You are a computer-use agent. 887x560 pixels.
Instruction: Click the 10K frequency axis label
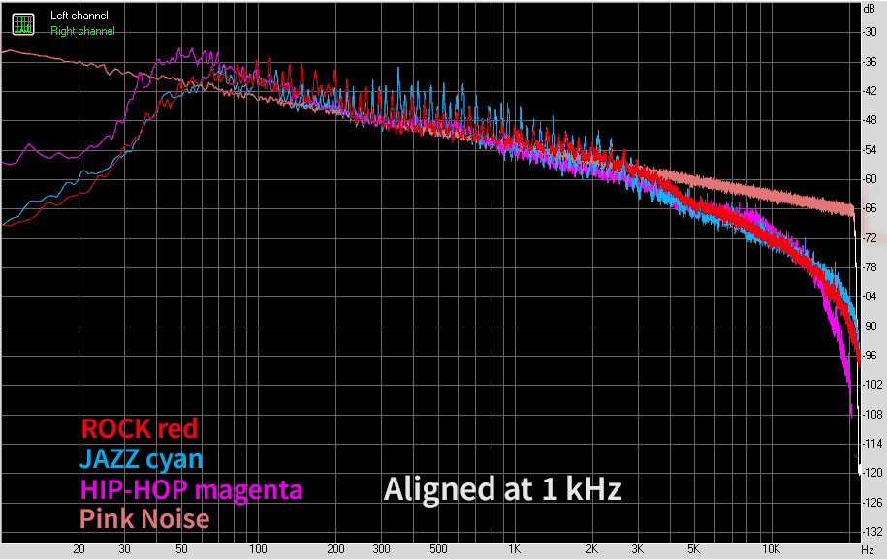click(x=771, y=548)
